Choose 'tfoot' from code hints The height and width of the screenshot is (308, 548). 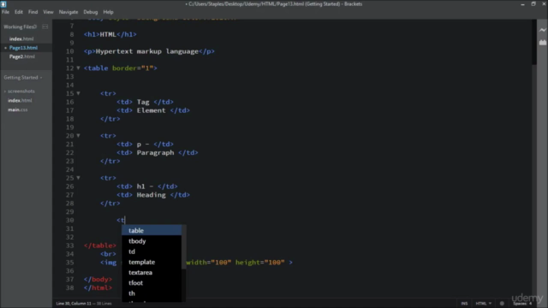[152, 283]
